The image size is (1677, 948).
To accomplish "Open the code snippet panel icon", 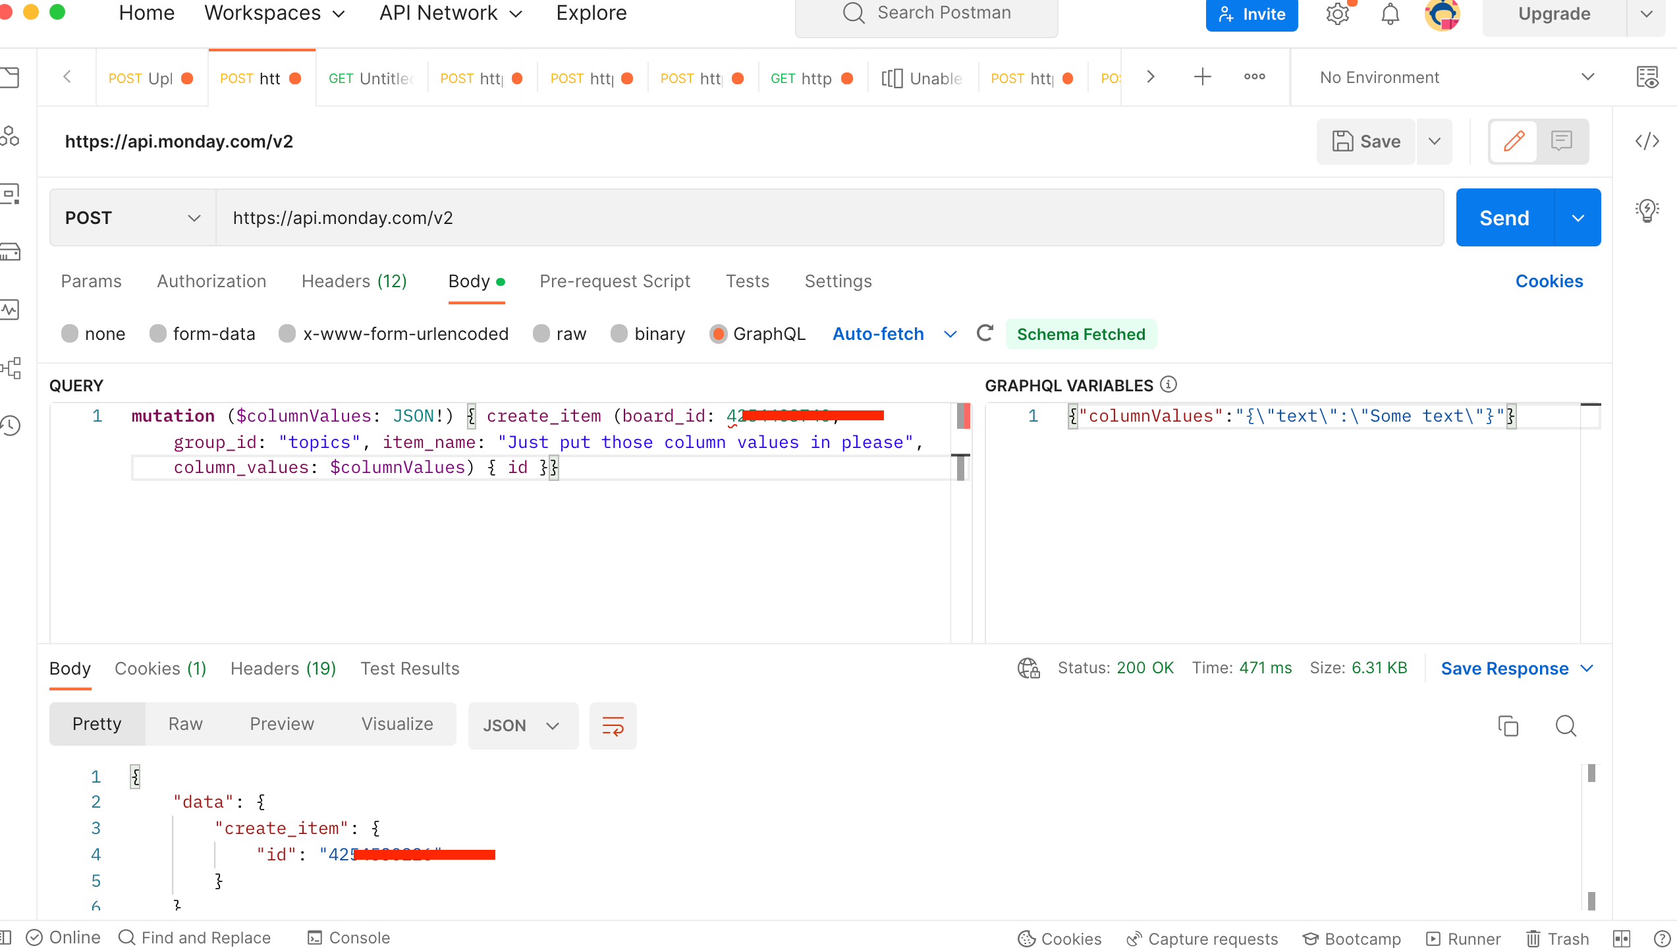I will click(1647, 141).
